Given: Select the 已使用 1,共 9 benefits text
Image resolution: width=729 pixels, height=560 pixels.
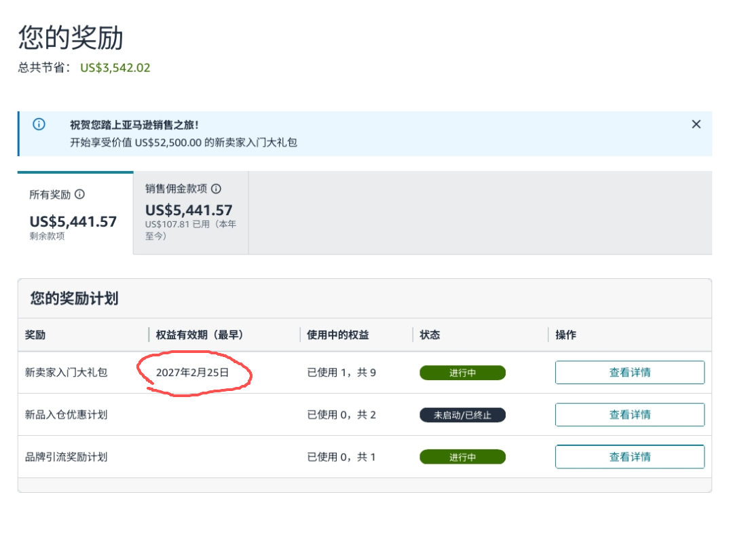Looking at the screenshot, I should (x=341, y=373).
